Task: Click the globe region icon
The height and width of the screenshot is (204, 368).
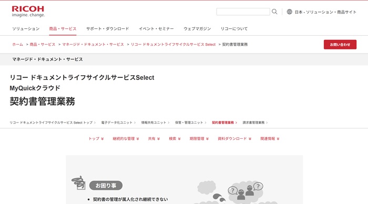Action: coord(289,12)
